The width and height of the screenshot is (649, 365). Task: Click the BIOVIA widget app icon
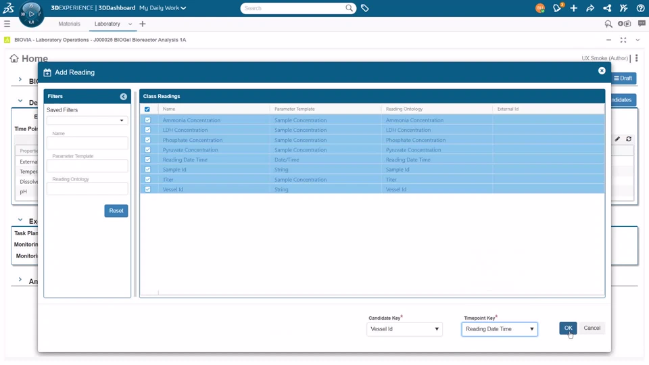[x=7, y=40]
